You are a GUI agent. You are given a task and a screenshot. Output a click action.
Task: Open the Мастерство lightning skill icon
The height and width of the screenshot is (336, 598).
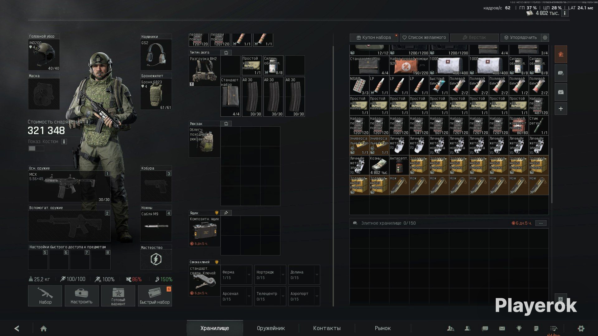coord(156,259)
